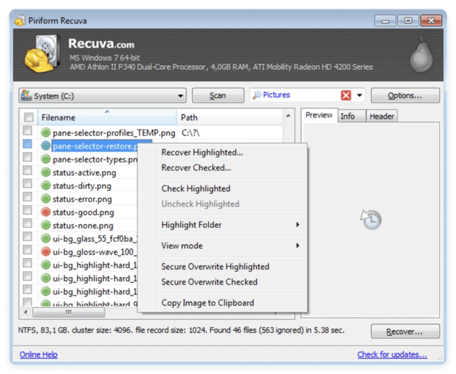
Task: Select the pane-selector-profiles_TEMP.png filename
Action: [114, 133]
